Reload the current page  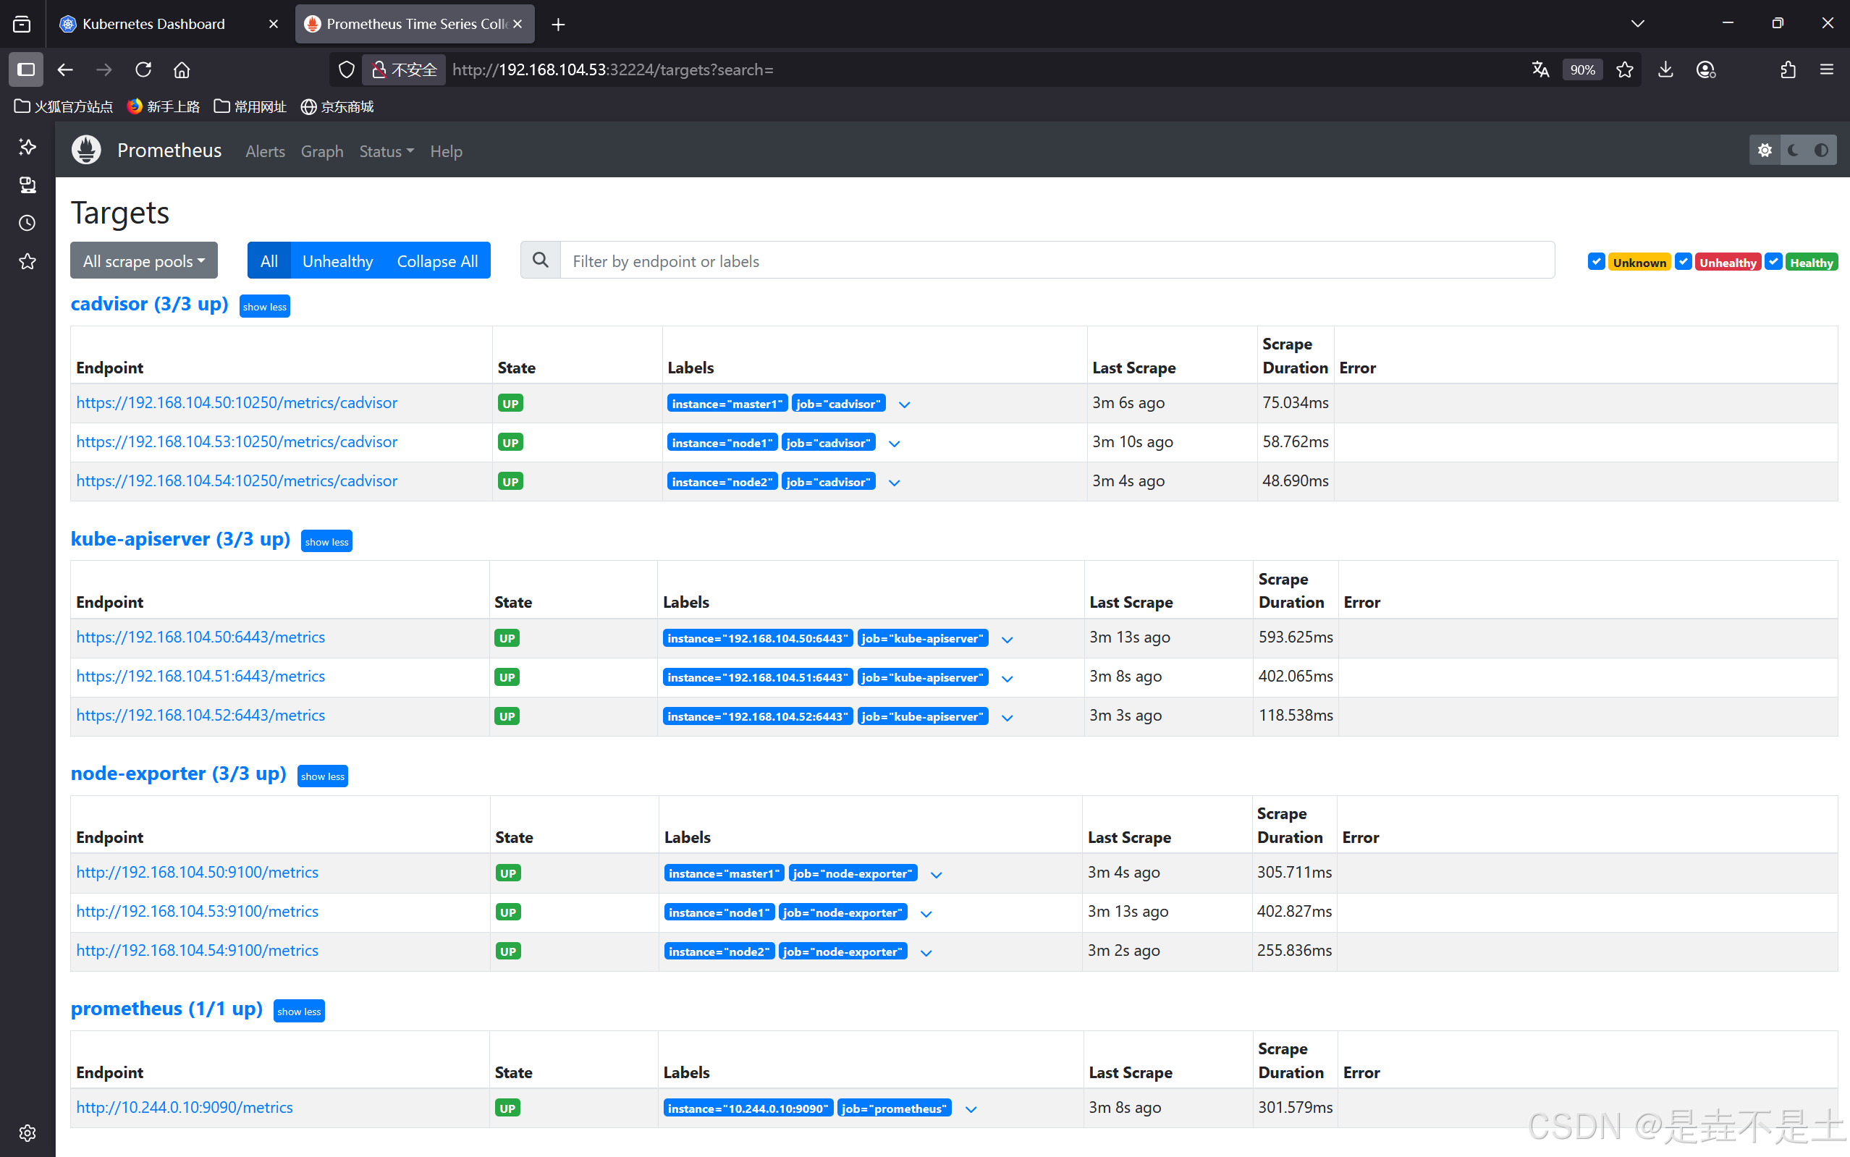(143, 69)
